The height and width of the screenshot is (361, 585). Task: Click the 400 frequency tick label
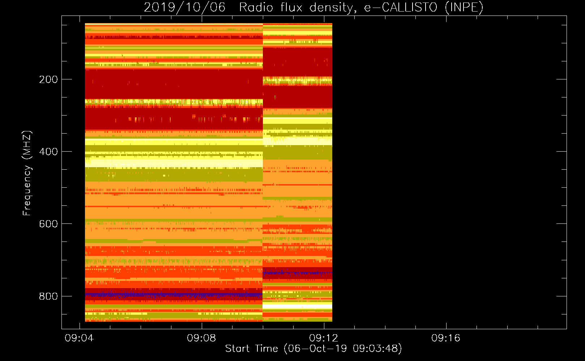48,152
